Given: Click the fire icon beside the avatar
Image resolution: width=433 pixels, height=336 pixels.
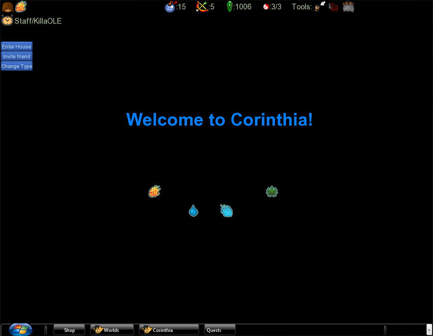Looking at the screenshot, I should [x=21, y=7].
